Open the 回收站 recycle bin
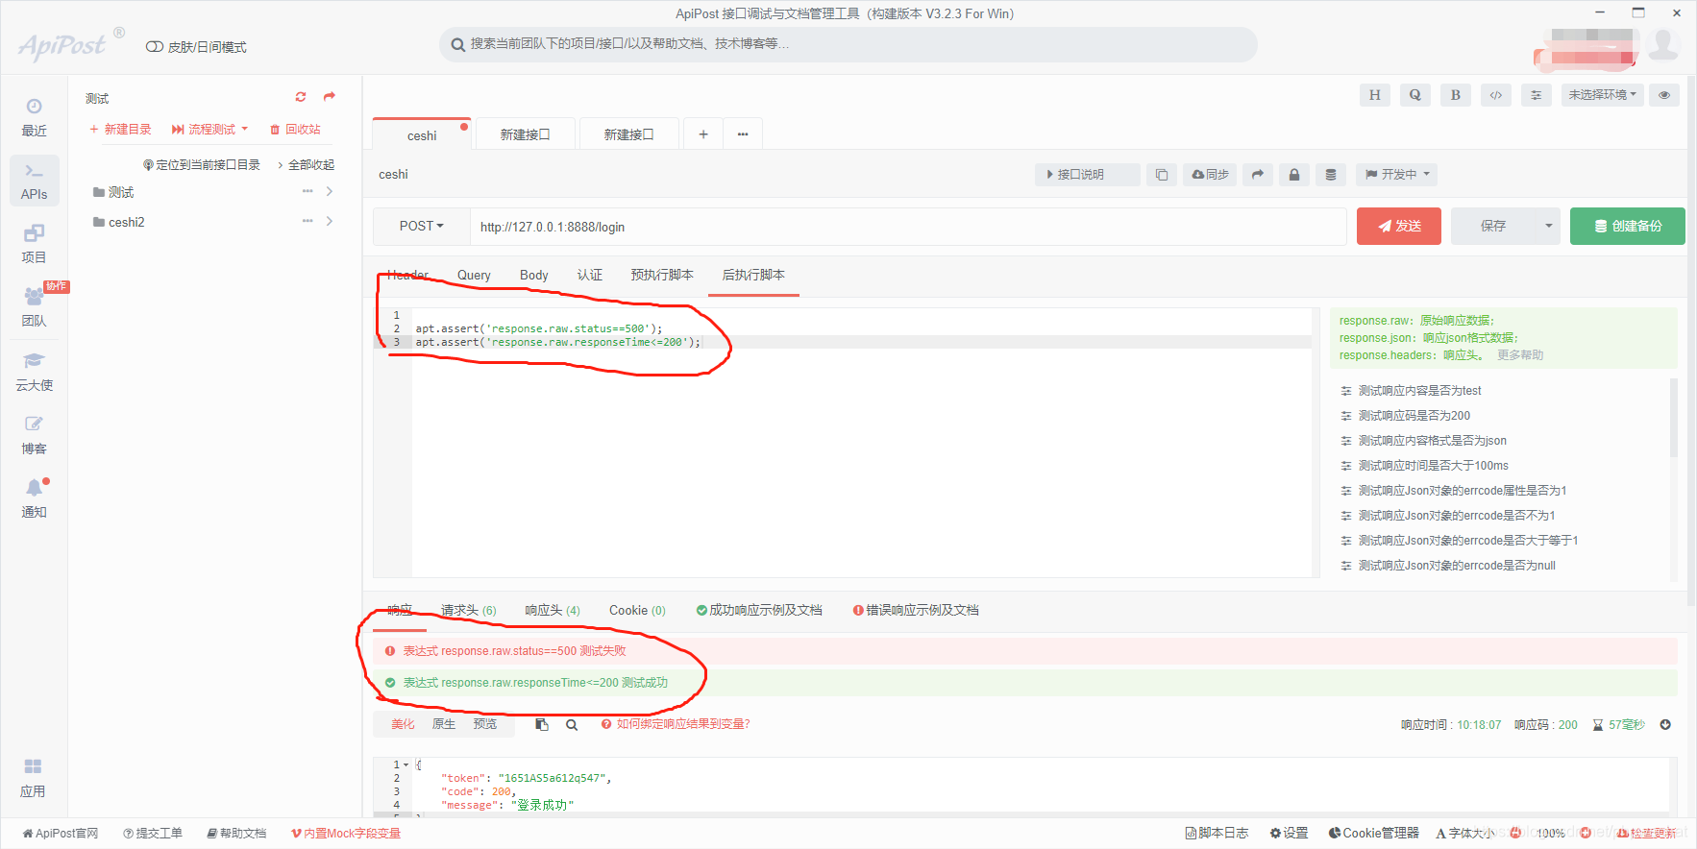Image resolution: width=1697 pixels, height=849 pixels. pyautogui.click(x=295, y=130)
